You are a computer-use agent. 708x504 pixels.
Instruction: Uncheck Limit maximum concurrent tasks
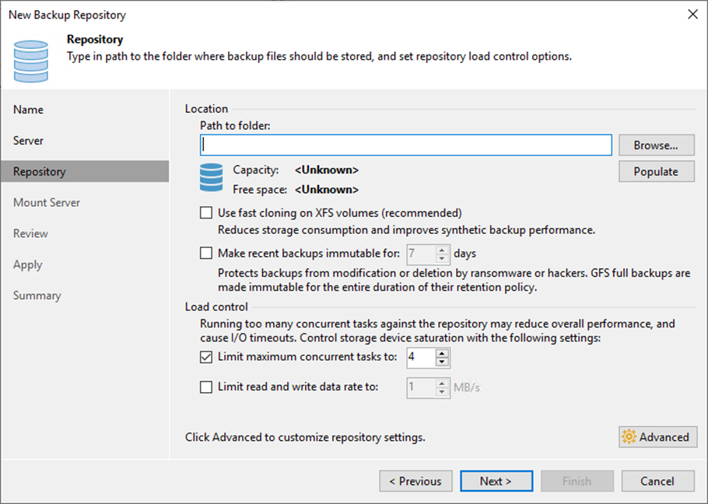[206, 358]
